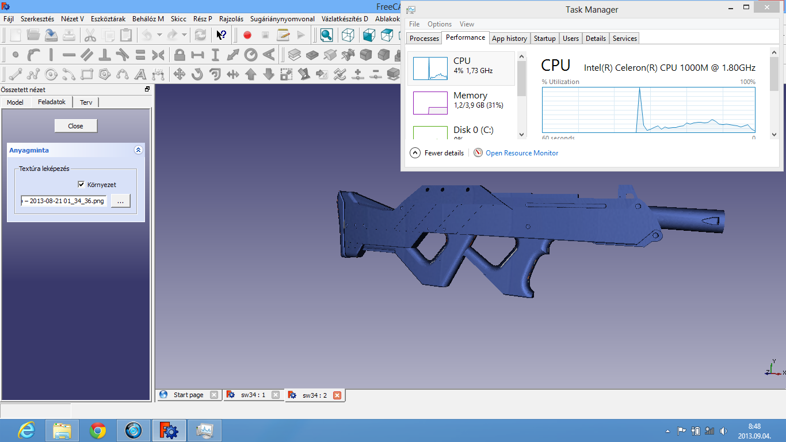
Task: Open the Szerkesztés menu
Action: coord(37,19)
